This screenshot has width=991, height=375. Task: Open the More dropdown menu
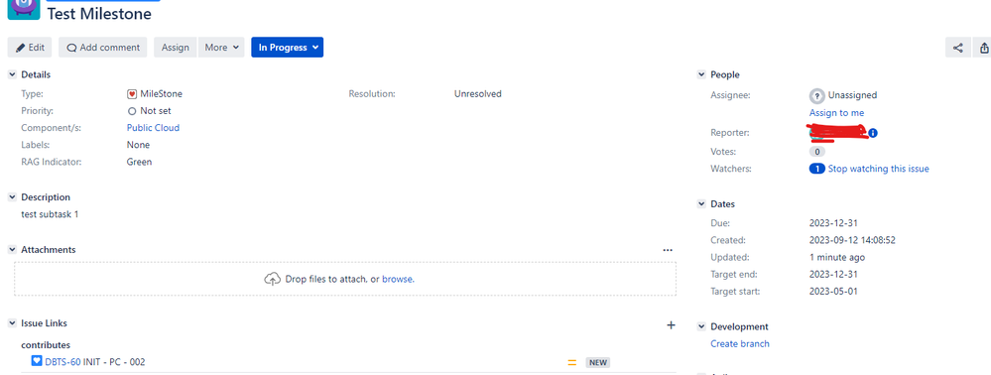coord(221,48)
